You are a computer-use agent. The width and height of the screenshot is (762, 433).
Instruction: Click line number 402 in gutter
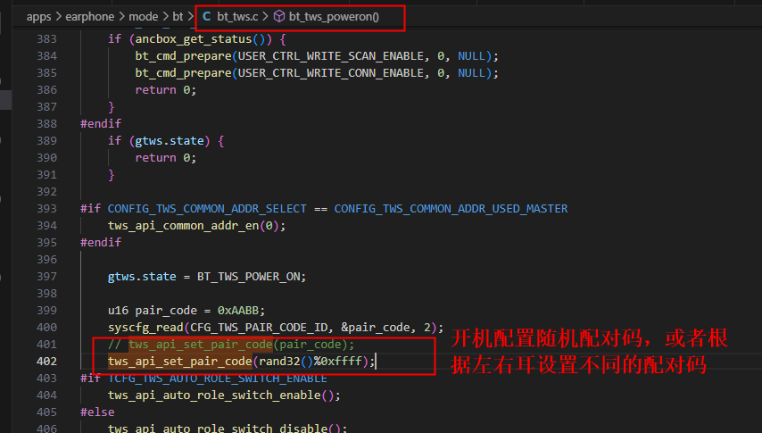tap(46, 362)
